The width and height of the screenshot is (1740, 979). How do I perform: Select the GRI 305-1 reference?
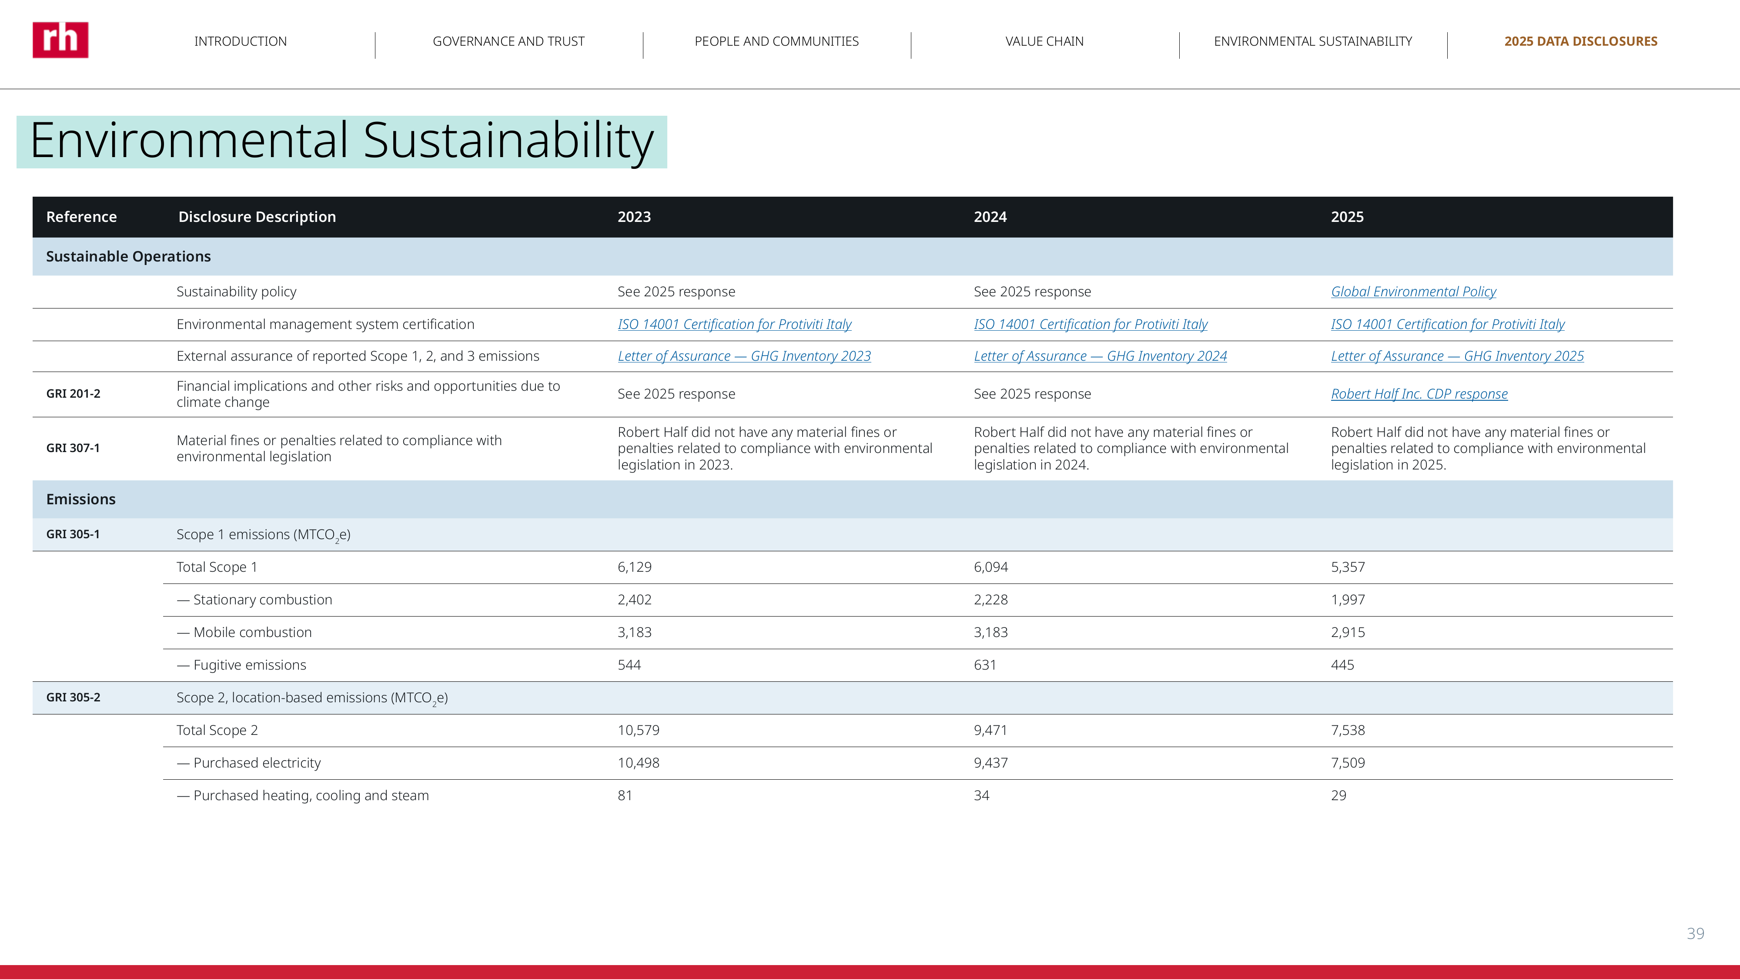coord(73,534)
